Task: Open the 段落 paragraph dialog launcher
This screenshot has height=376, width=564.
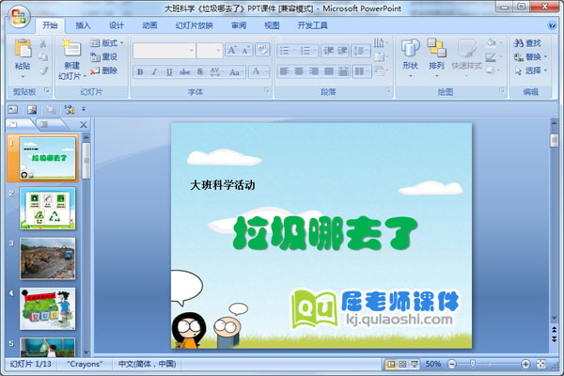Action: point(387,90)
